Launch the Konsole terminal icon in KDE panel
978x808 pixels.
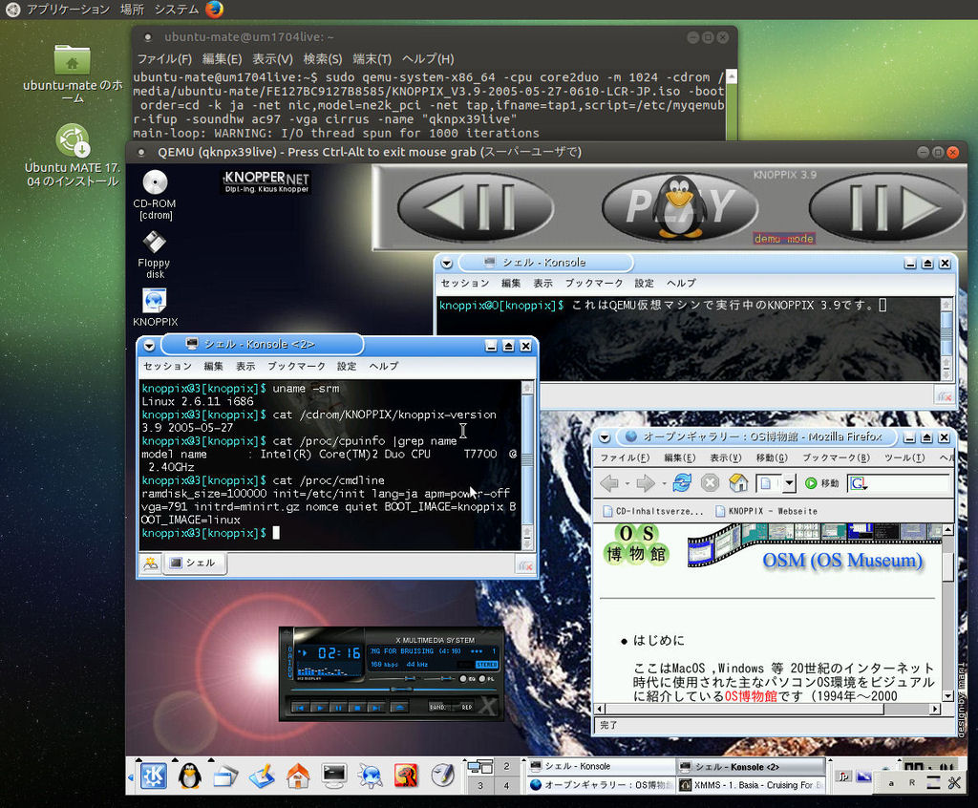(x=334, y=776)
